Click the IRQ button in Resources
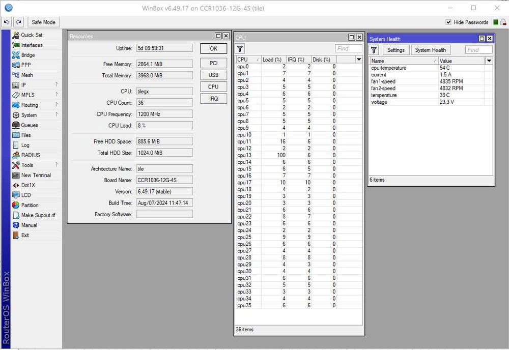The image size is (509, 350). (213, 99)
